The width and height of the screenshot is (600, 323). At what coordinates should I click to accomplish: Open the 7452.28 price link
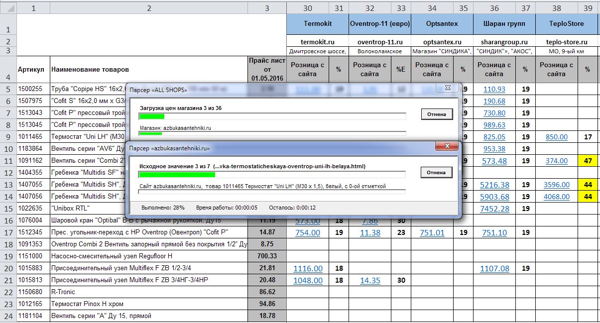(494, 209)
